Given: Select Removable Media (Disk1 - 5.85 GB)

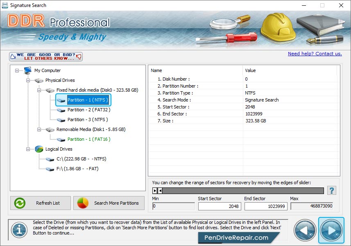Looking at the screenshot, I should pyautogui.click(x=91, y=129).
